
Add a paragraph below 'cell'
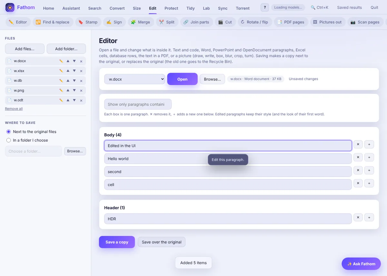coord(369,183)
